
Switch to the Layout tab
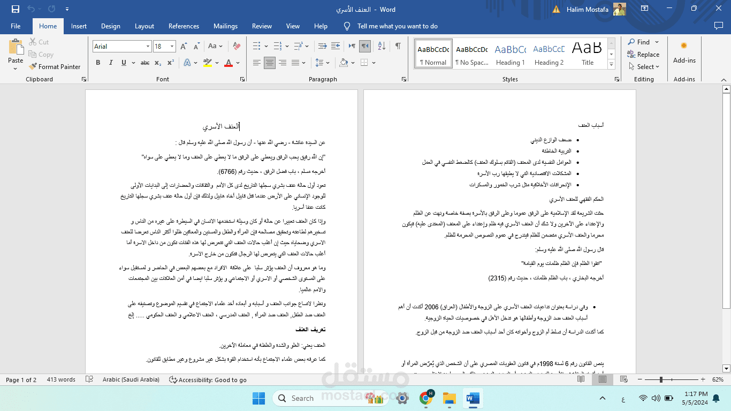144,26
